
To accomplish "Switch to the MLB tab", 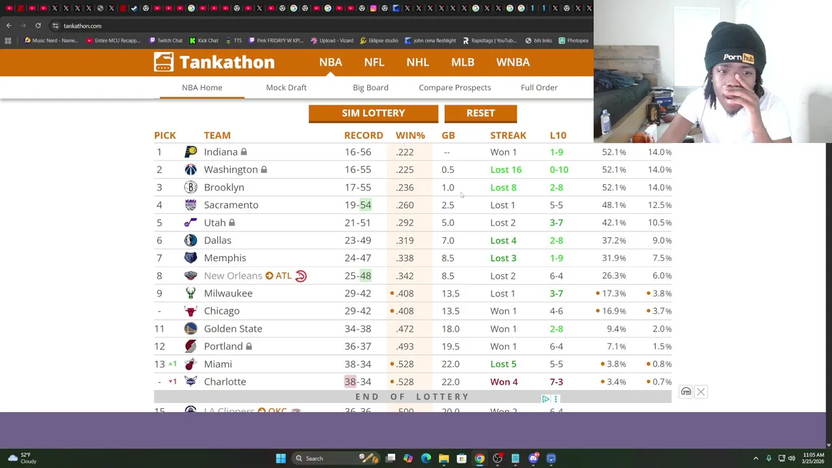I will point(463,62).
